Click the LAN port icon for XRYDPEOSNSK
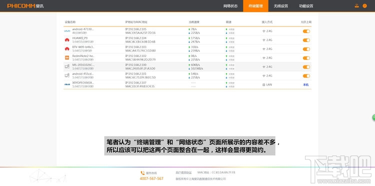Screen dimensions: 375x186 coord(264,84)
